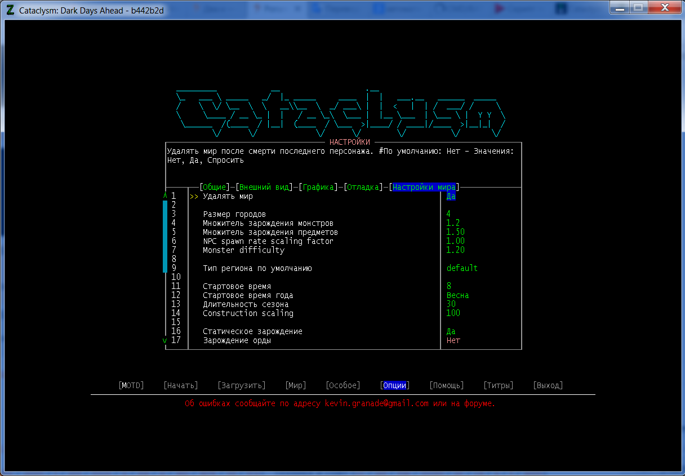
Task: Change the season length value 30
Action: pos(451,304)
